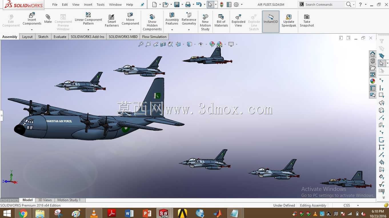Expand the Insert Components dropdown arrow
This screenshot has width=389, height=218.
coord(32,30)
